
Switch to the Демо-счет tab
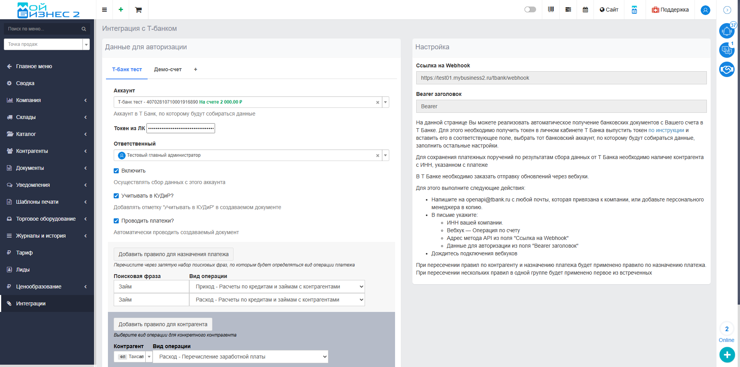click(x=168, y=70)
